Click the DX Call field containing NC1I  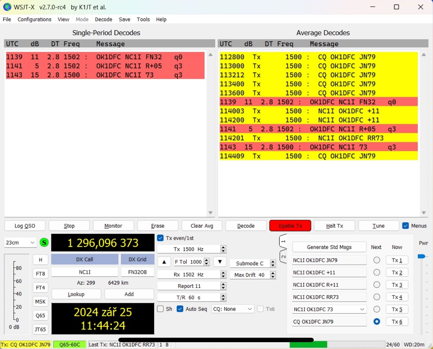pos(85,272)
